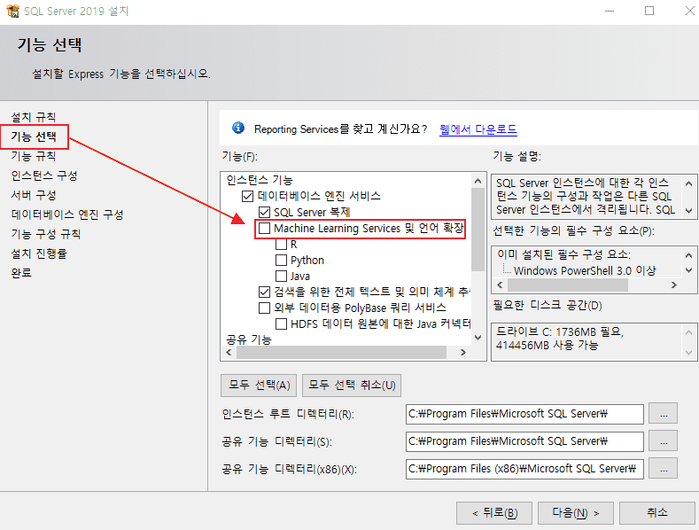Screen dimensions: 699x530
Task: Click the 취소 button
Action: pyautogui.click(x=657, y=513)
